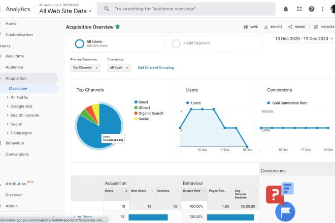This screenshot has height=223, width=335.
Task: Click the search magnifier icon
Action: [107, 9]
